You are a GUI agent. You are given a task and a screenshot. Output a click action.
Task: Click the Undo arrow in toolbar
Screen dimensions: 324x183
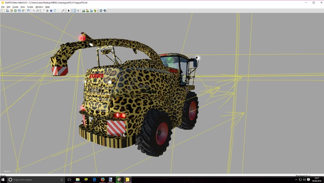(x=34, y=11)
